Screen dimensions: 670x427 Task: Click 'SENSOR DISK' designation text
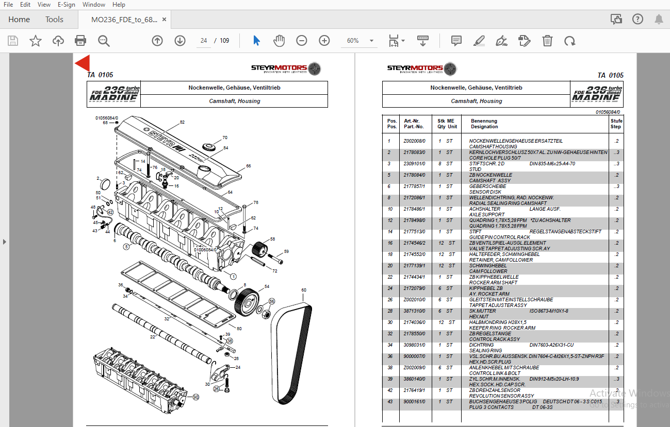pos(485,192)
